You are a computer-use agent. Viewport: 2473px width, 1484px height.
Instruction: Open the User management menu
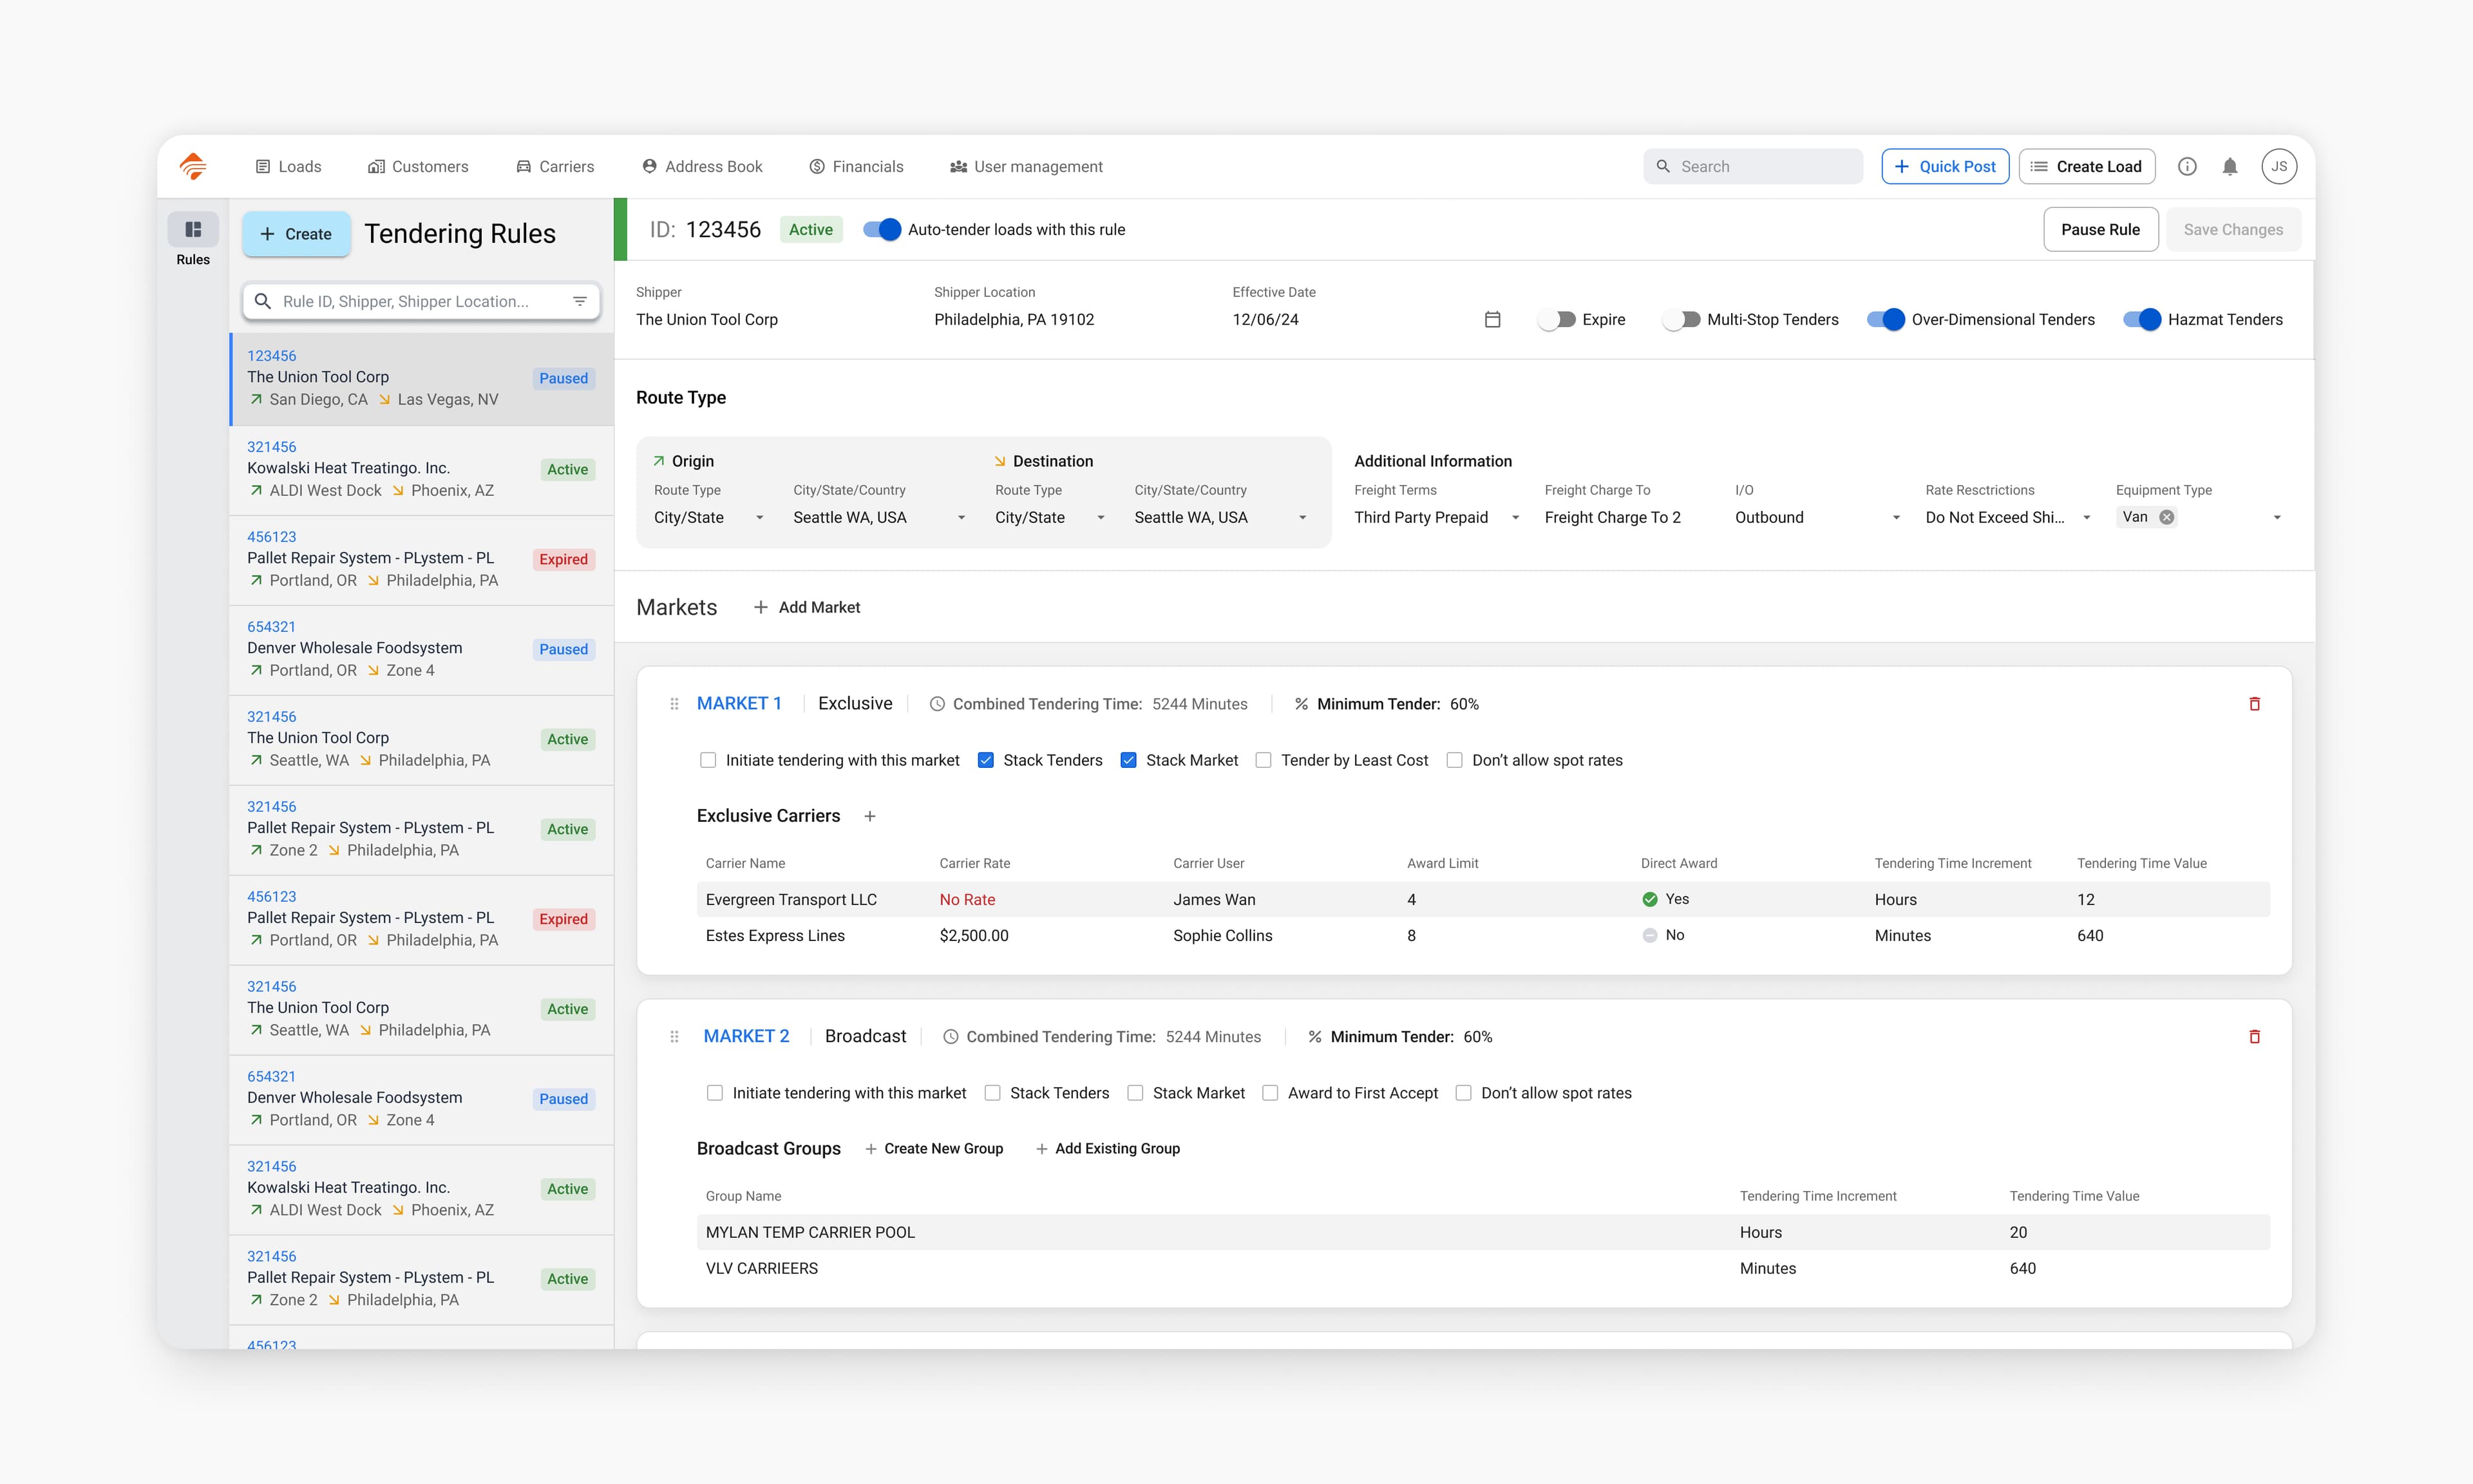[1027, 166]
